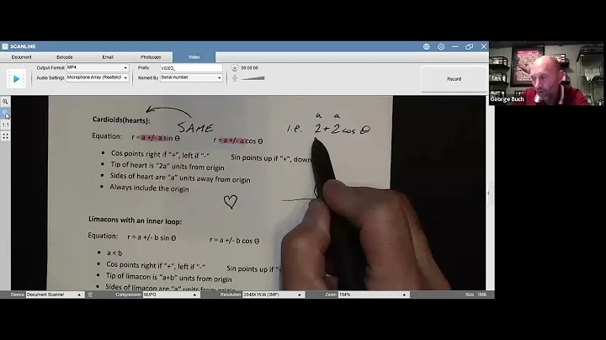Open the Output Format MP4 dropdown
The width and height of the screenshot is (606, 340).
pyautogui.click(x=98, y=67)
